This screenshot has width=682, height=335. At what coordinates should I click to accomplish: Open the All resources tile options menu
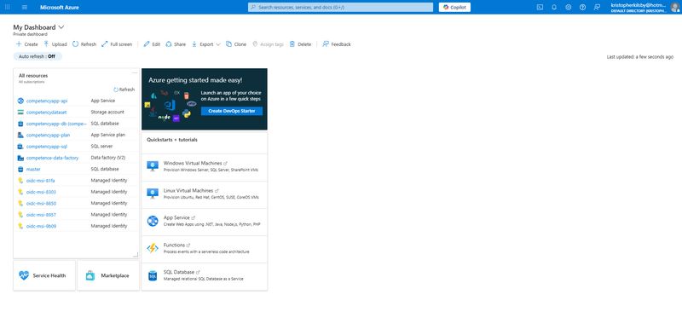pos(135,72)
